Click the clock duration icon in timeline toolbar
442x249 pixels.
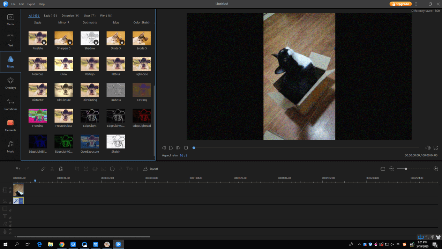coord(112,169)
